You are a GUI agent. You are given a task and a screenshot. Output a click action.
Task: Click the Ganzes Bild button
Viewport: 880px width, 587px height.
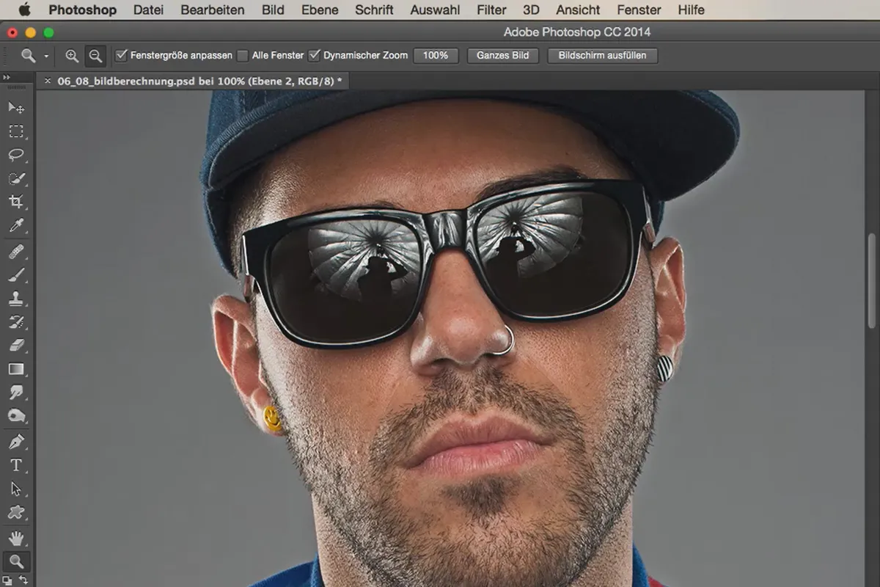502,56
